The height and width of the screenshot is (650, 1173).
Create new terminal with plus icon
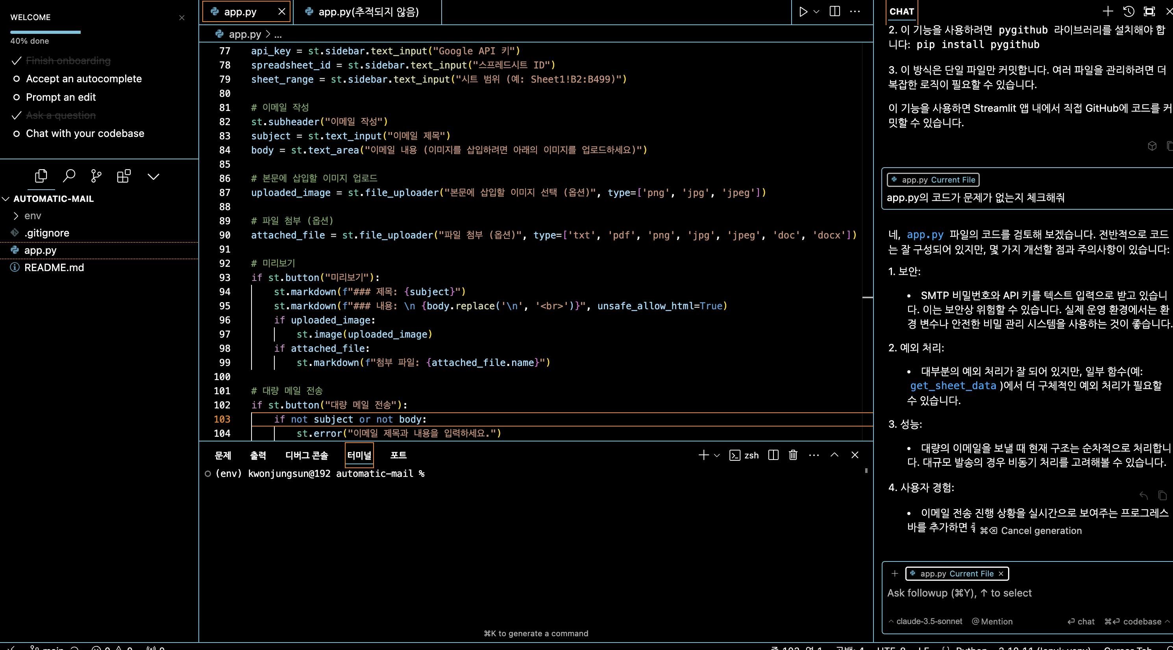click(703, 455)
